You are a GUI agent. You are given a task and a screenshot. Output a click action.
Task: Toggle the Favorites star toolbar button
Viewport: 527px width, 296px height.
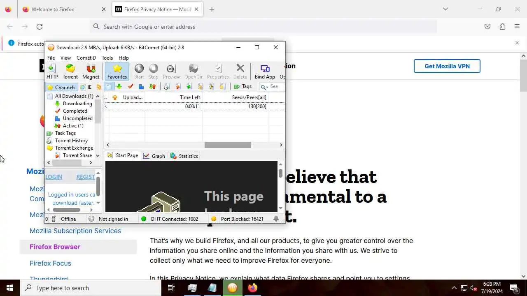[117, 72]
